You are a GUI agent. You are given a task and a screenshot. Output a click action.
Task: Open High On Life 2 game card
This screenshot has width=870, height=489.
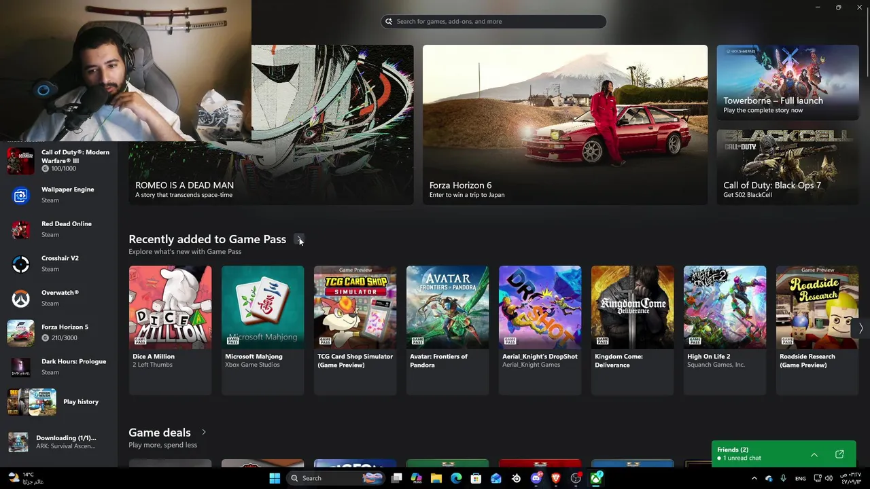click(725, 330)
